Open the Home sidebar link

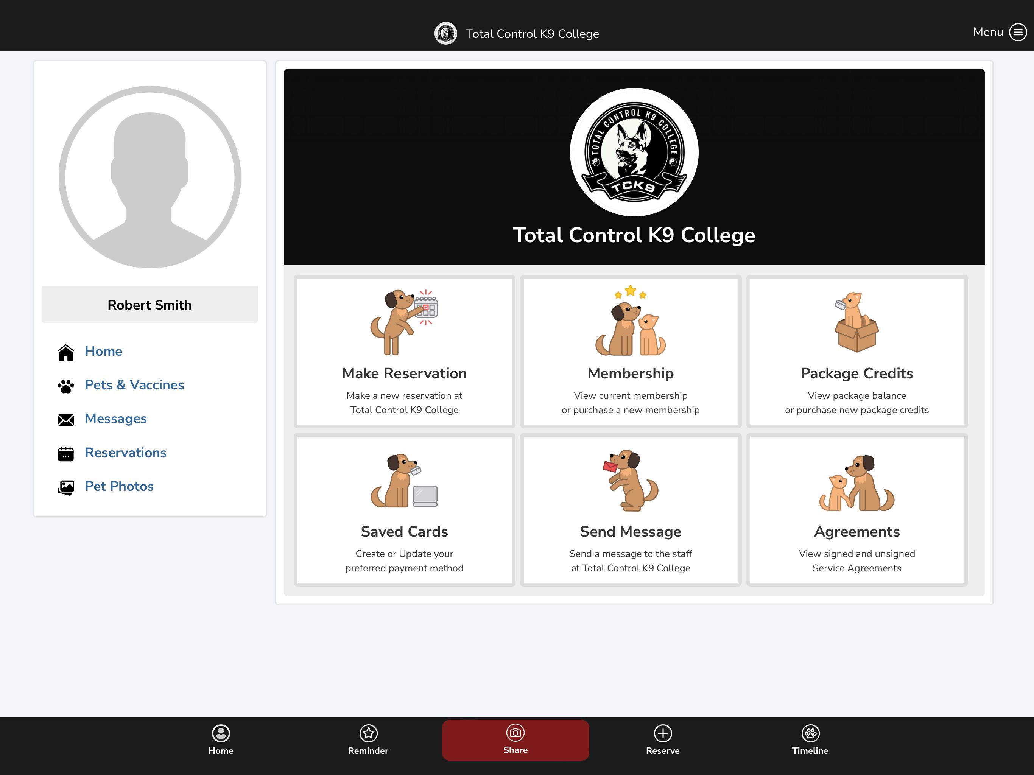pos(103,351)
